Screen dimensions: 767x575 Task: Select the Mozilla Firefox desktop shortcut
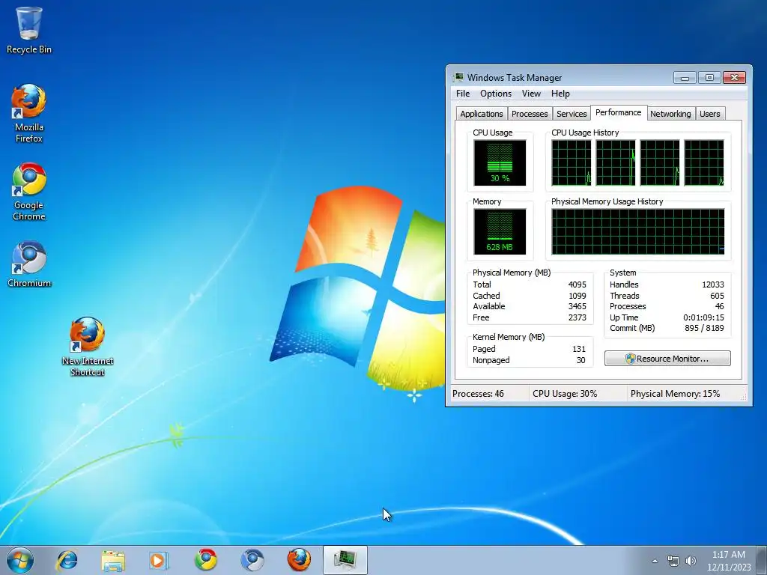pyautogui.click(x=29, y=114)
